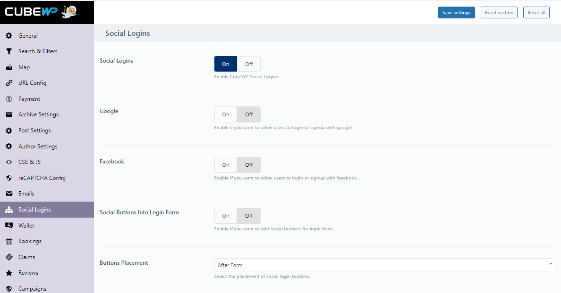Go to CSS & JS section
Viewport: 561px width, 293px height.
47,162
